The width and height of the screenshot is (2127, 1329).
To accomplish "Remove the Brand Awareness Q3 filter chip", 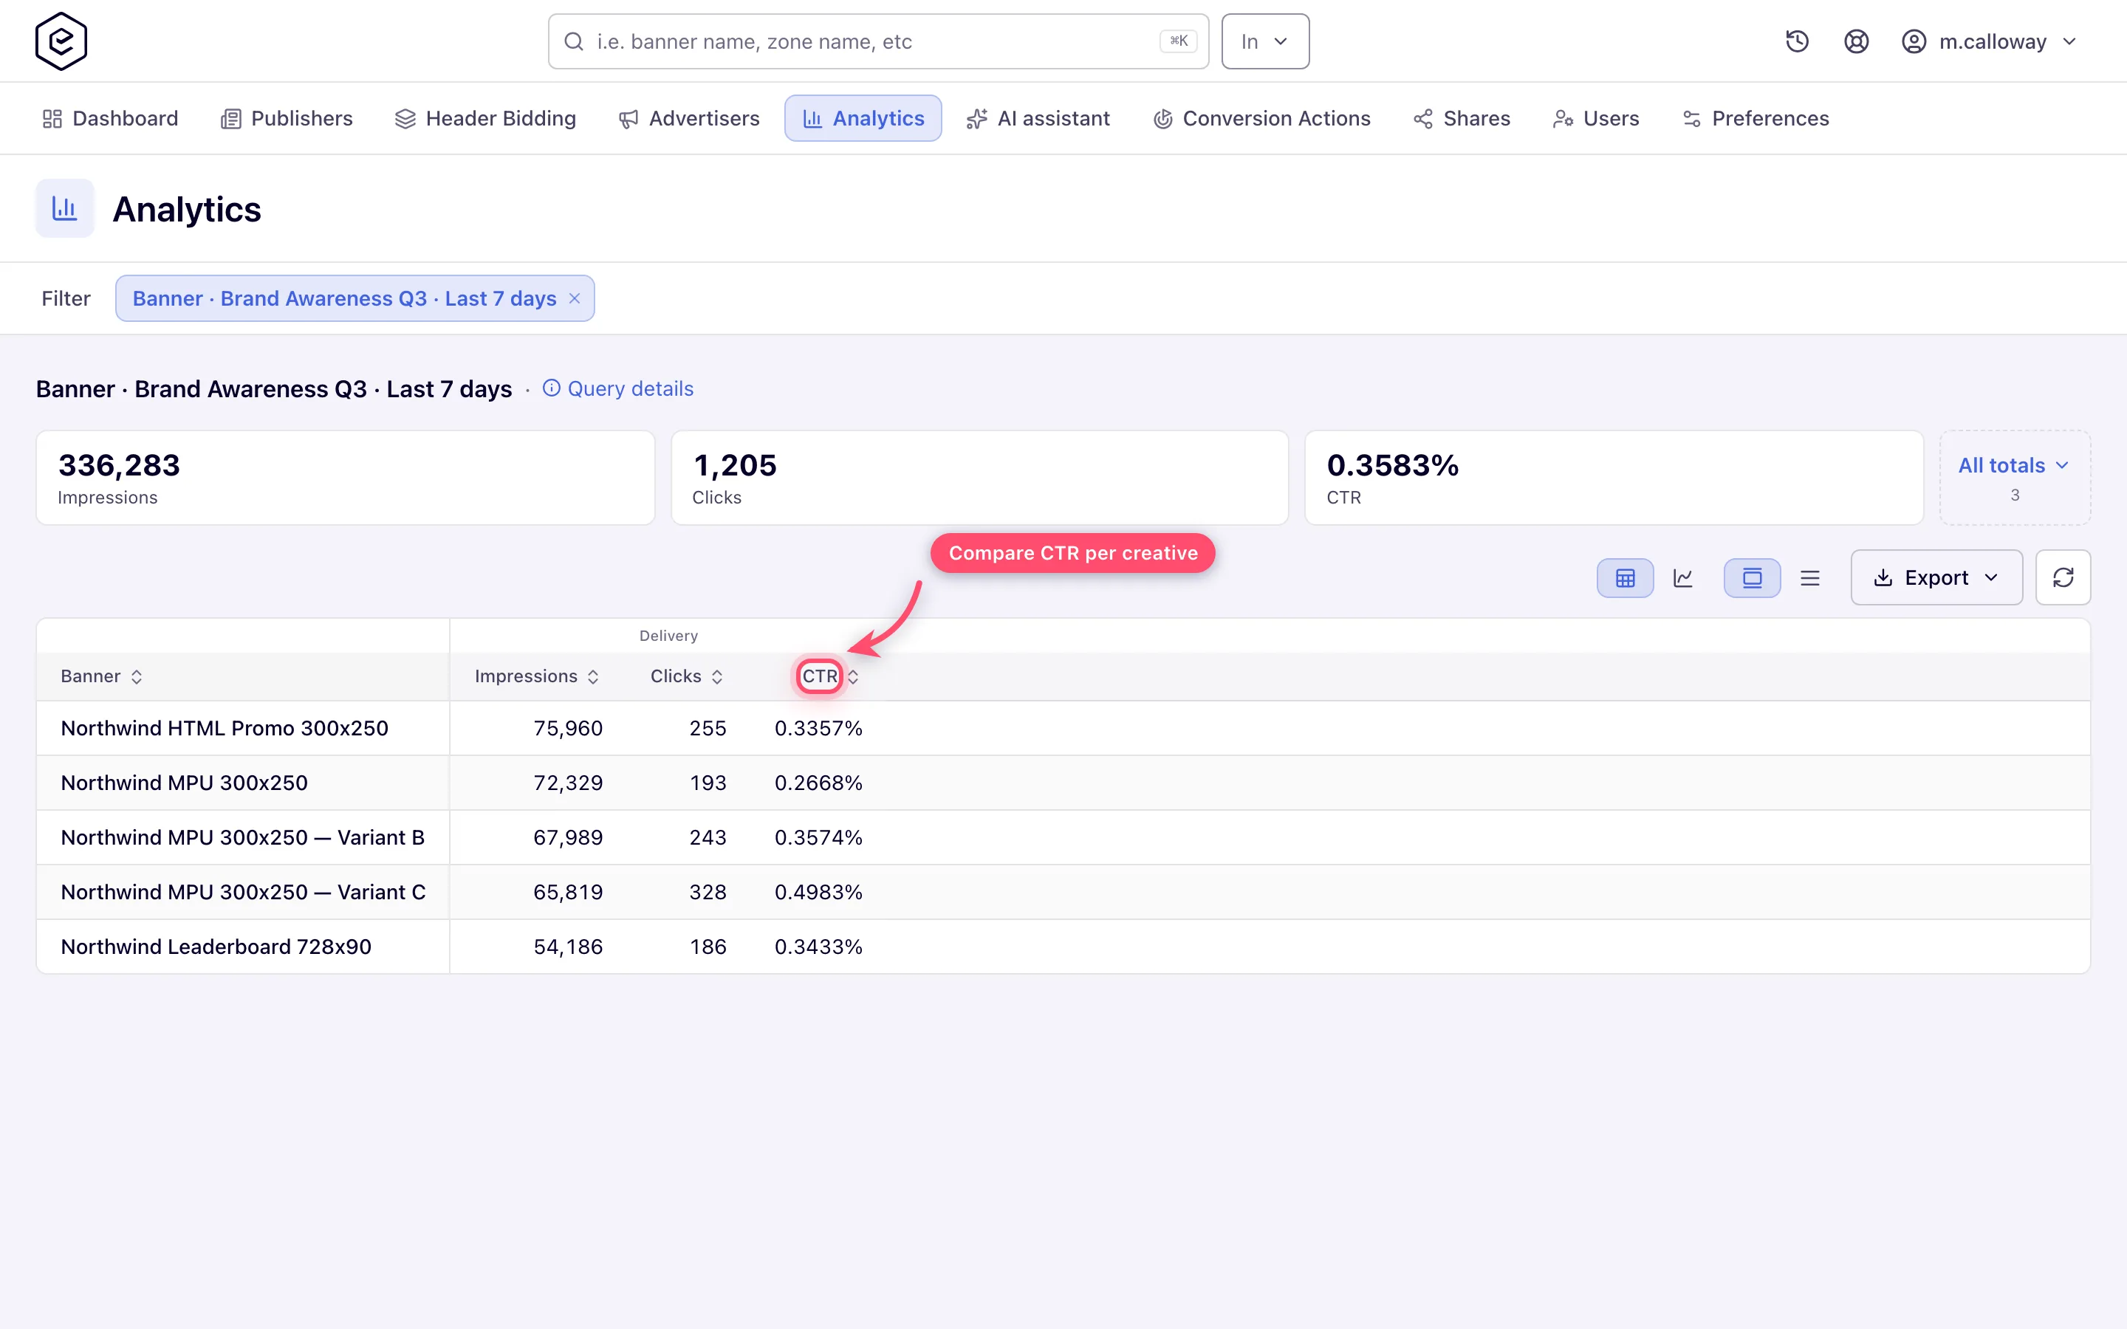I will click(574, 299).
